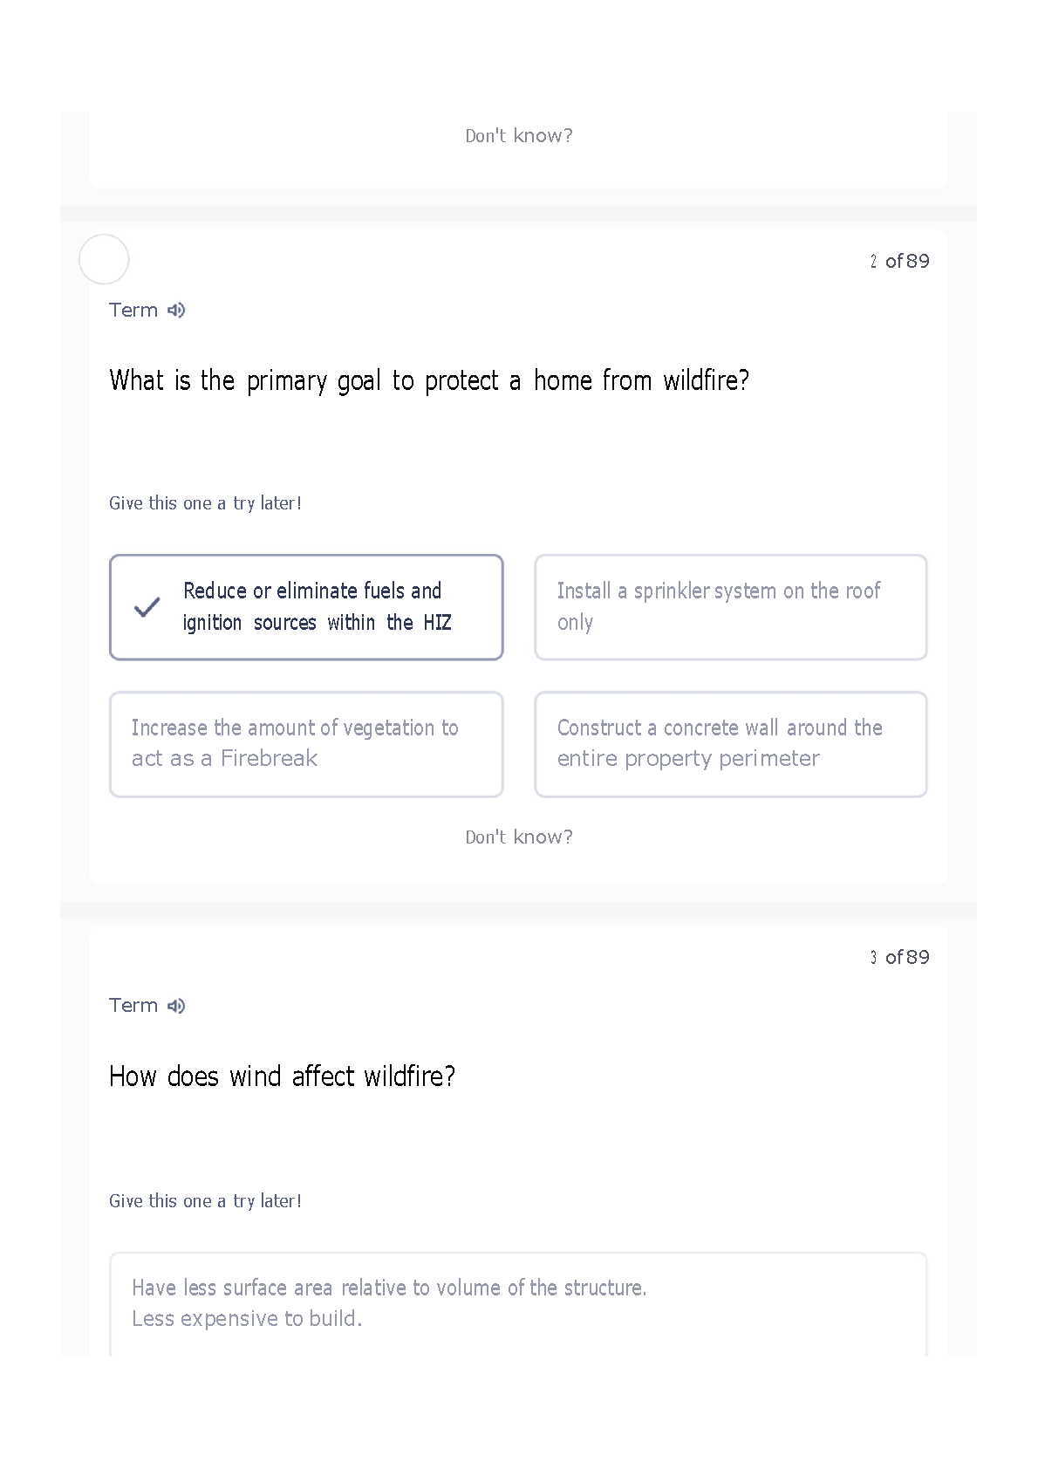Choose 'Install a sprinkler system on the roof only'

click(x=731, y=607)
